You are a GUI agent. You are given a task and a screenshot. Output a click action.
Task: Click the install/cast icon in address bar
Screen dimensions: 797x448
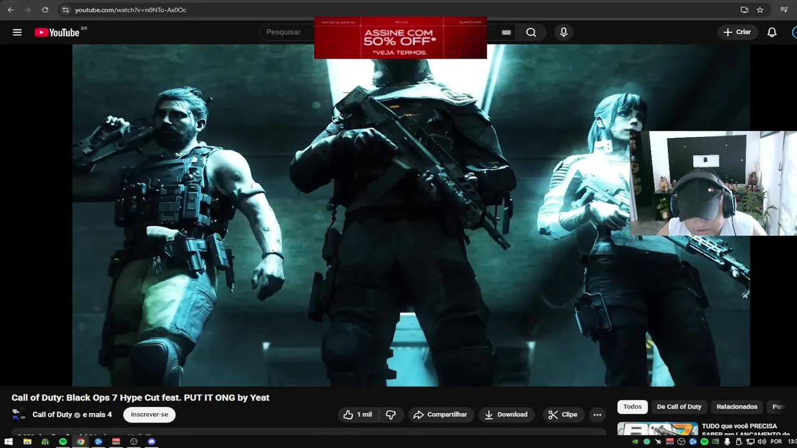pyautogui.click(x=744, y=10)
